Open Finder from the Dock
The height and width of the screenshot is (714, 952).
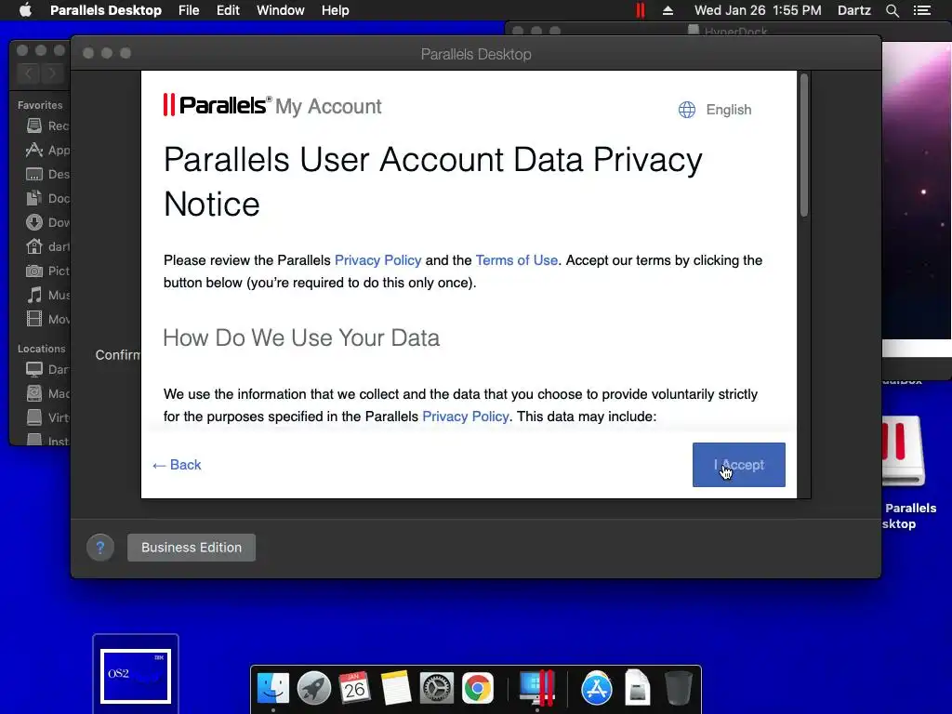273,689
